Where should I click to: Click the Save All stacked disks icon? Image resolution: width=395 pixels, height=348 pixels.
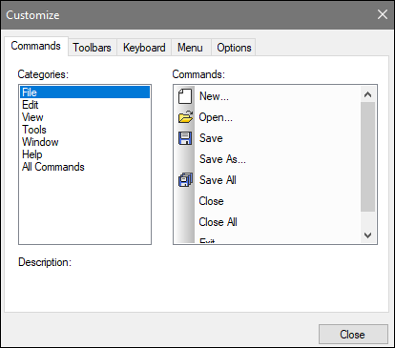point(185,180)
